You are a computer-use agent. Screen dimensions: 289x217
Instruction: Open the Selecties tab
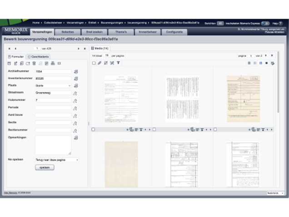coord(68,32)
